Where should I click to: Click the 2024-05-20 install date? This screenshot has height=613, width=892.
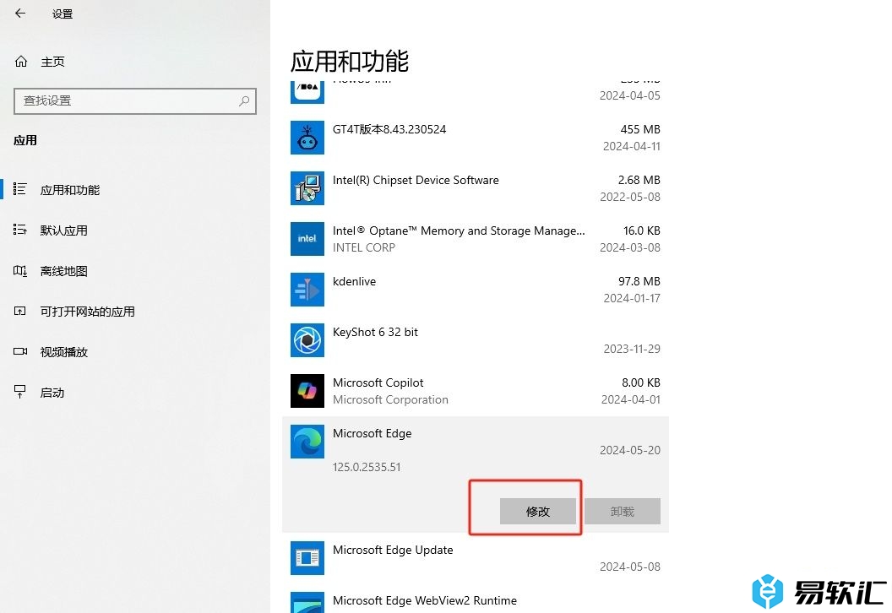coord(630,450)
